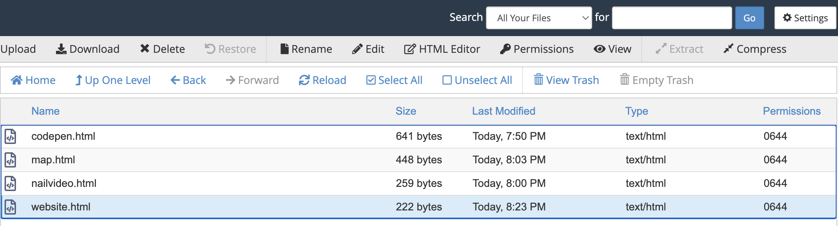The image size is (838, 226).
Task: Open the Rename action
Action: (x=306, y=49)
